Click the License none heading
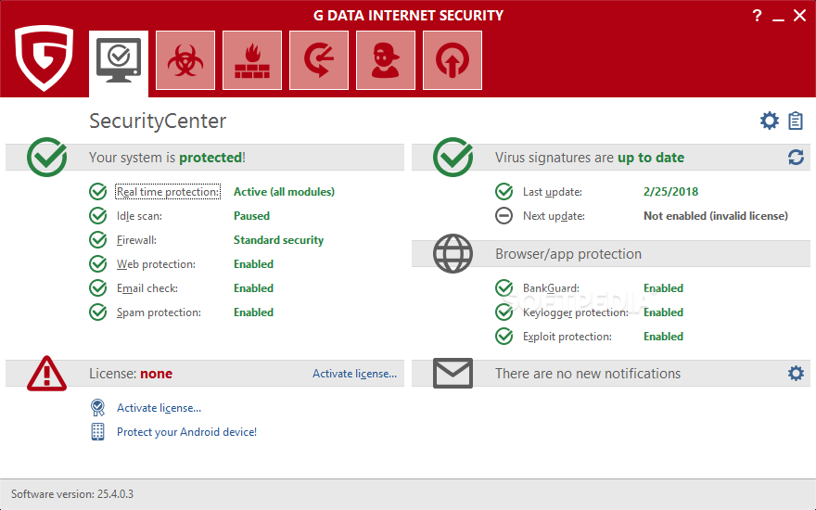816x510 pixels. 131,373
